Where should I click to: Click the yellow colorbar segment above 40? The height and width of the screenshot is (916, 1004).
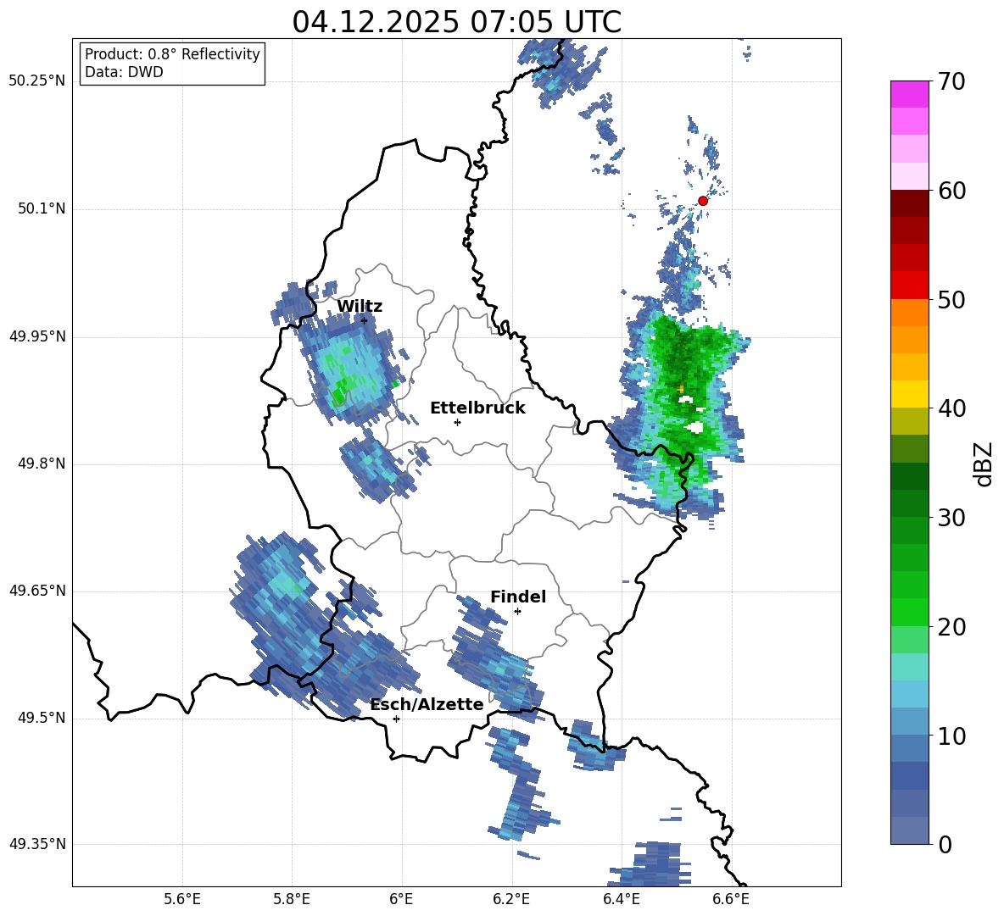point(909,394)
